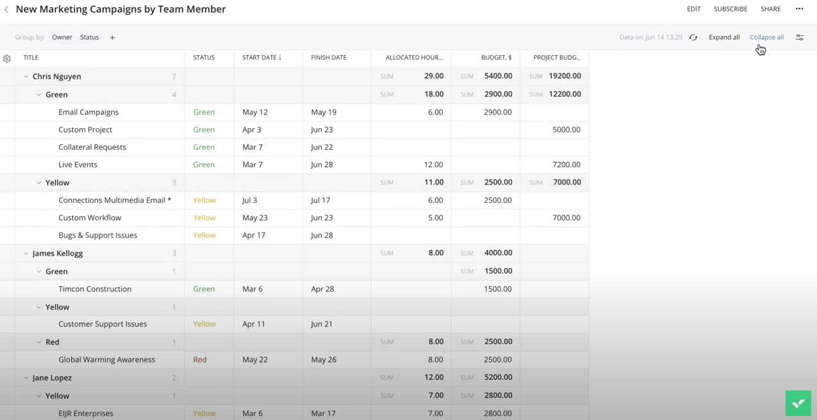Click 12.00 allocated hours of Live Events
Viewport: 817px width, 420px height.
tap(434, 165)
